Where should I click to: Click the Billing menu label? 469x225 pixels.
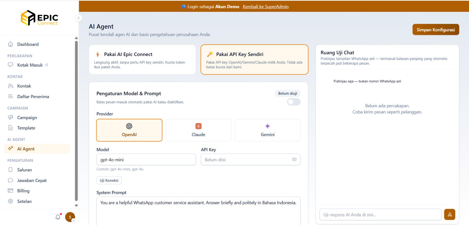pyautogui.click(x=23, y=191)
